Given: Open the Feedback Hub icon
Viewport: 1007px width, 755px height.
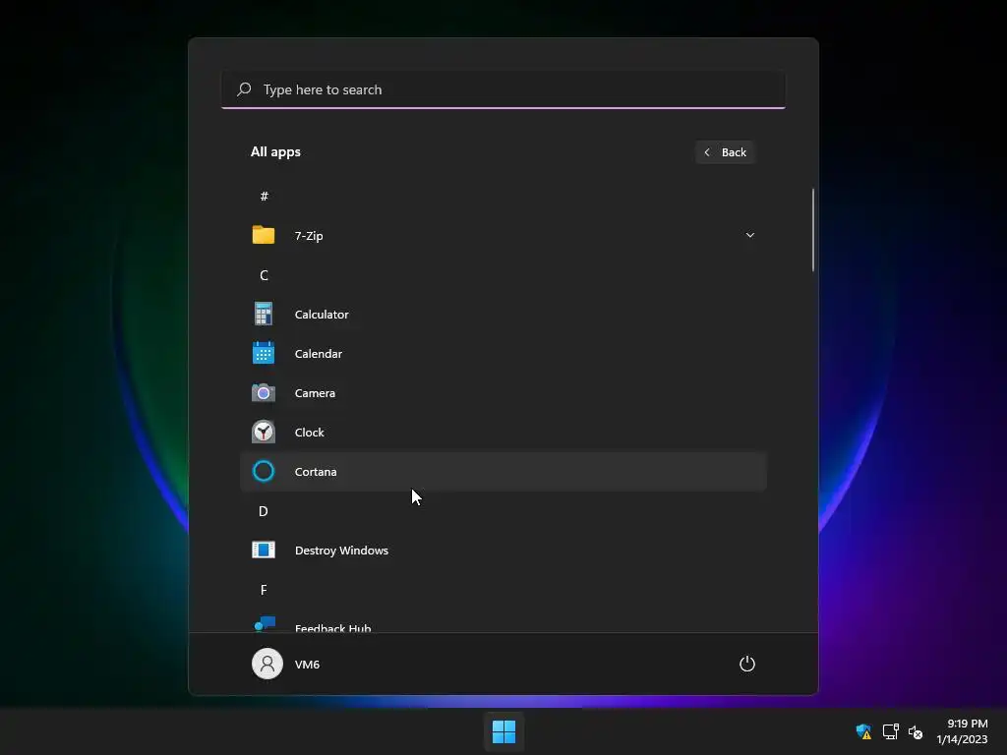Looking at the screenshot, I should coord(265,624).
